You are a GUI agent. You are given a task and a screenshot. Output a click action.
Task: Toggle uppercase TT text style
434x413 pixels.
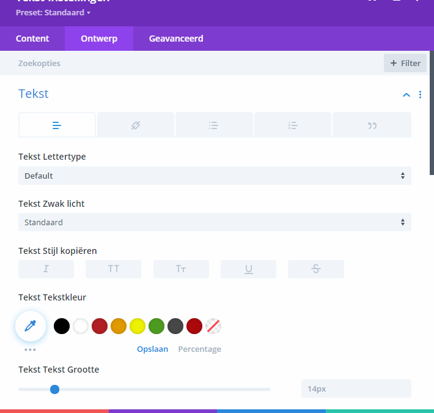coord(113,269)
